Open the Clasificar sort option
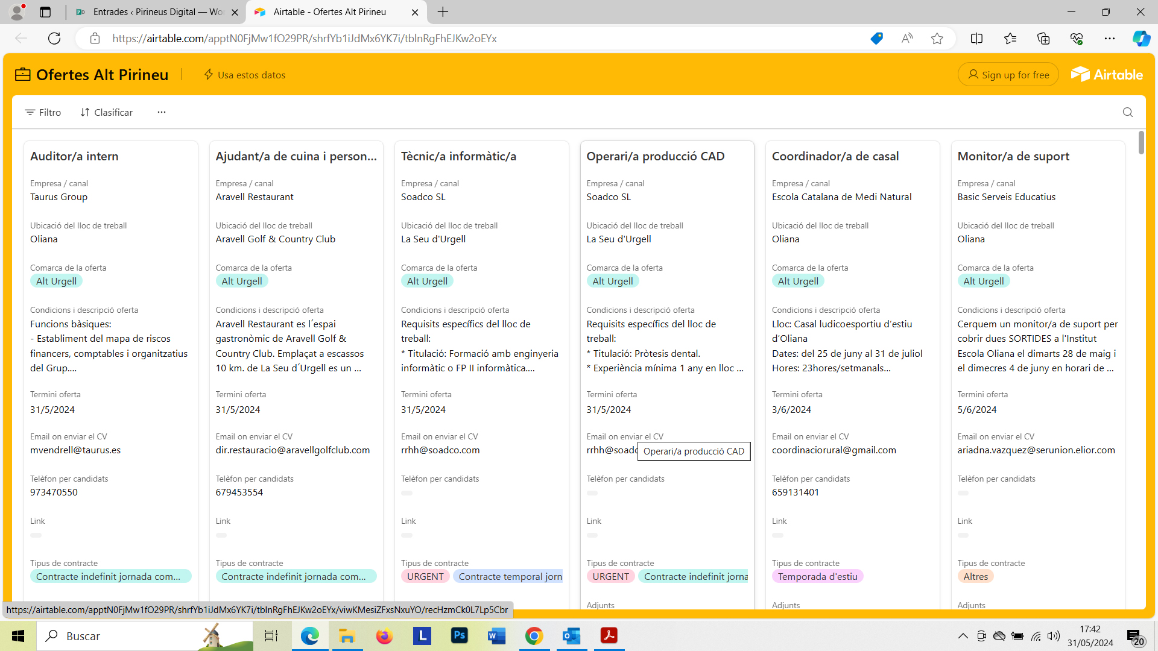Viewport: 1158px width, 651px height. 107,112
